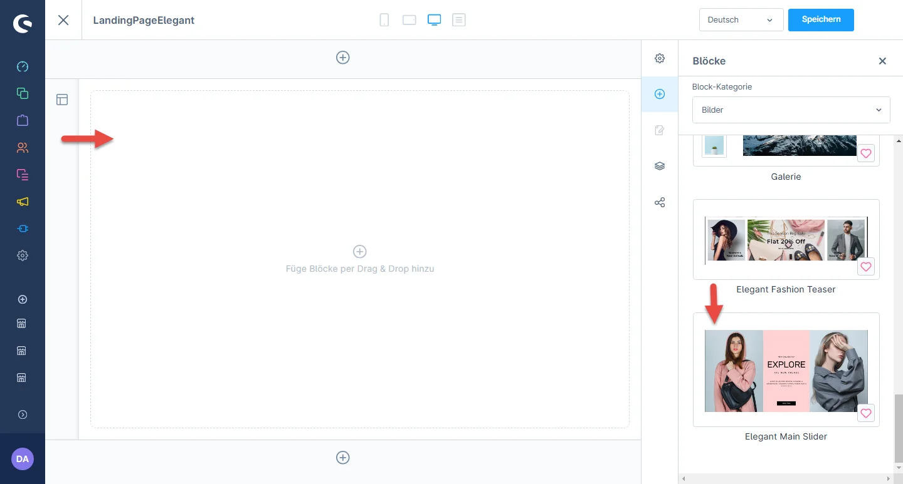Toggle favorite on the Galerie block
The height and width of the screenshot is (484, 903).
[x=865, y=153]
